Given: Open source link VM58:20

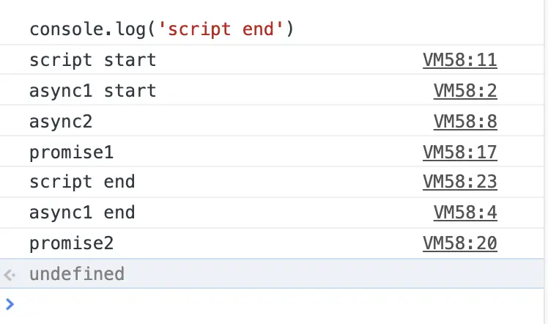Looking at the screenshot, I should [x=459, y=243].
